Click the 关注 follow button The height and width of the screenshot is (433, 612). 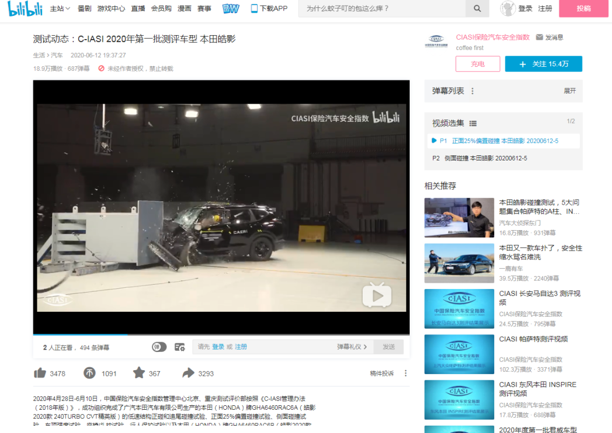tap(543, 63)
